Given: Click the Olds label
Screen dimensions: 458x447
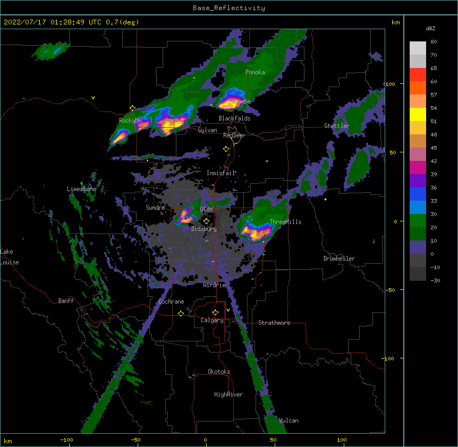Looking at the screenshot, I should pyautogui.click(x=206, y=209).
